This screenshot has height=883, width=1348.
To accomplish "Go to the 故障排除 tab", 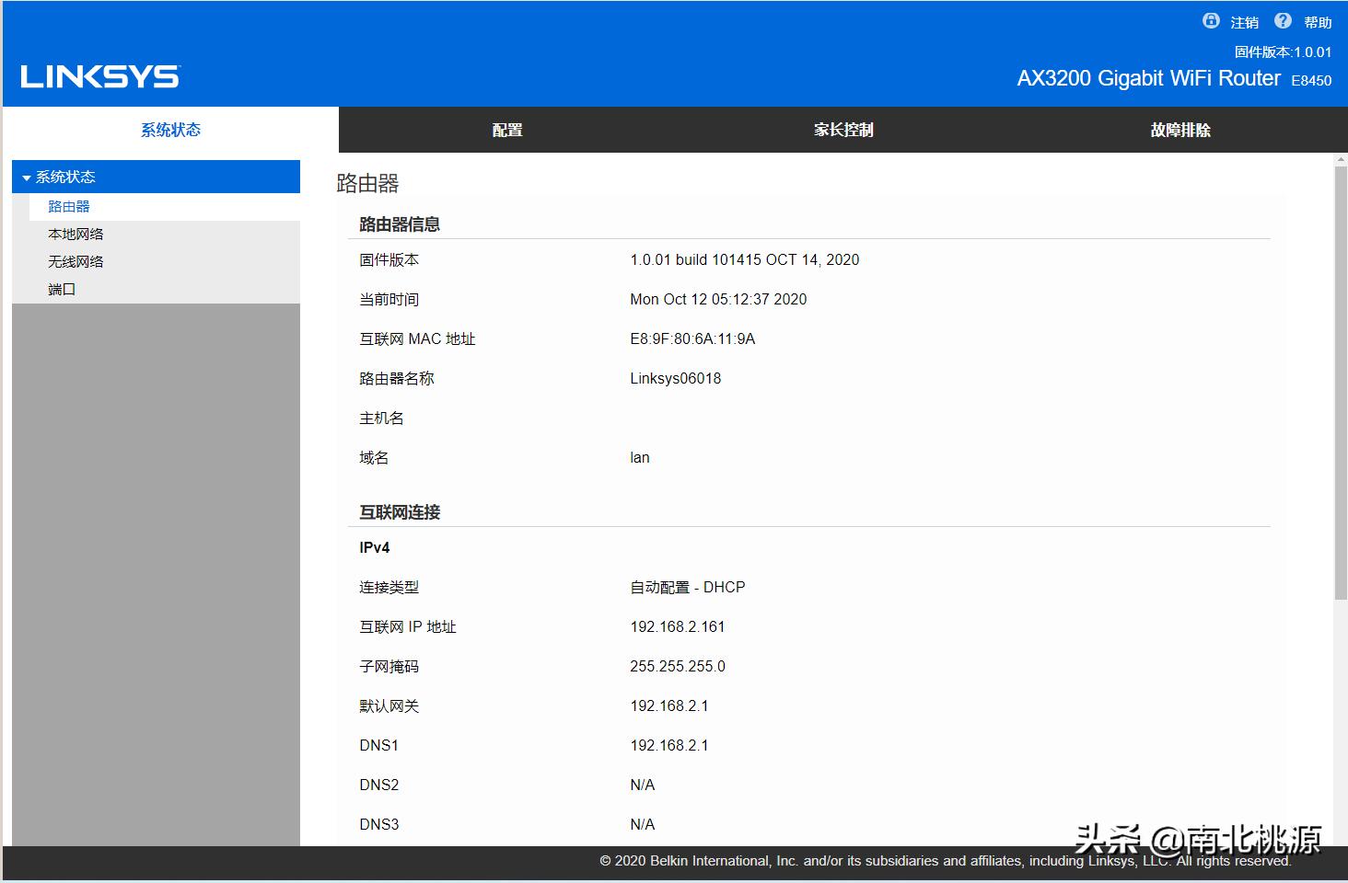I will tap(1179, 130).
